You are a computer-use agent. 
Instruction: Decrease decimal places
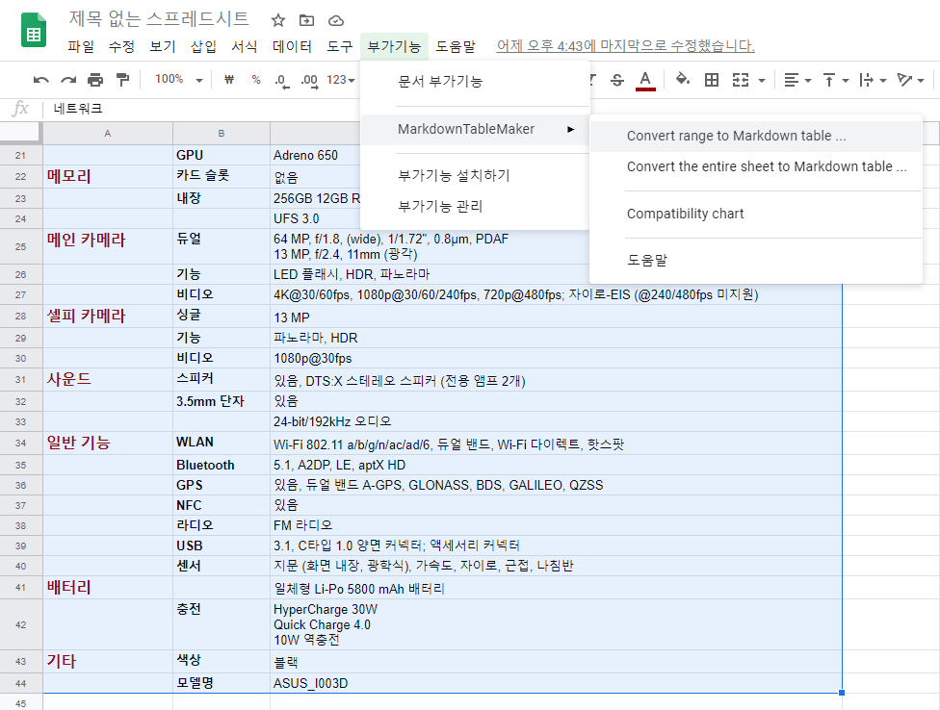282,80
